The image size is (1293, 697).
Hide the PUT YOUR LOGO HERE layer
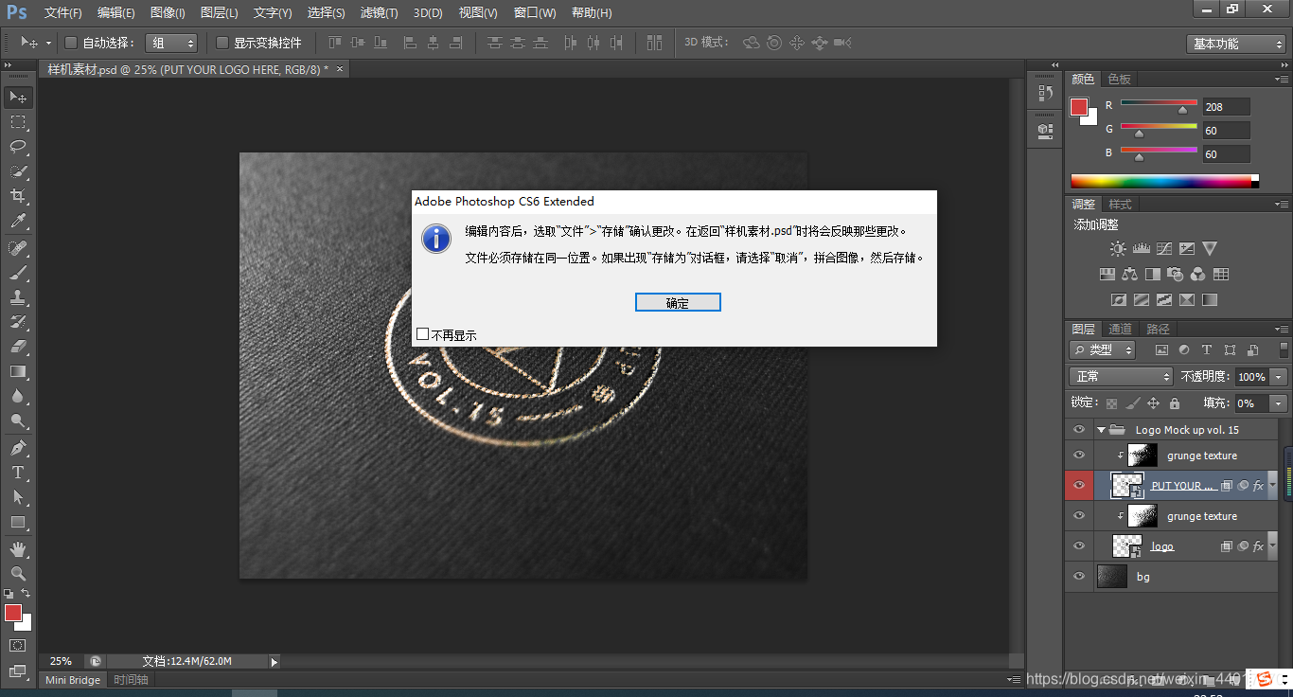point(1078,486)
